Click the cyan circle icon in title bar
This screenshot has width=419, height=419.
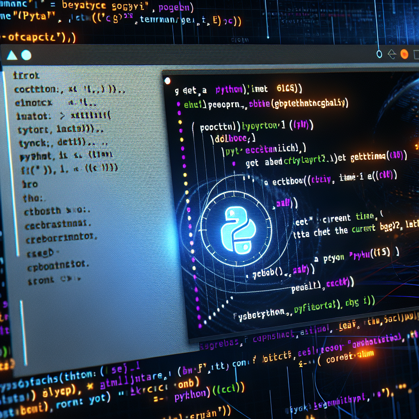[26, 55]
